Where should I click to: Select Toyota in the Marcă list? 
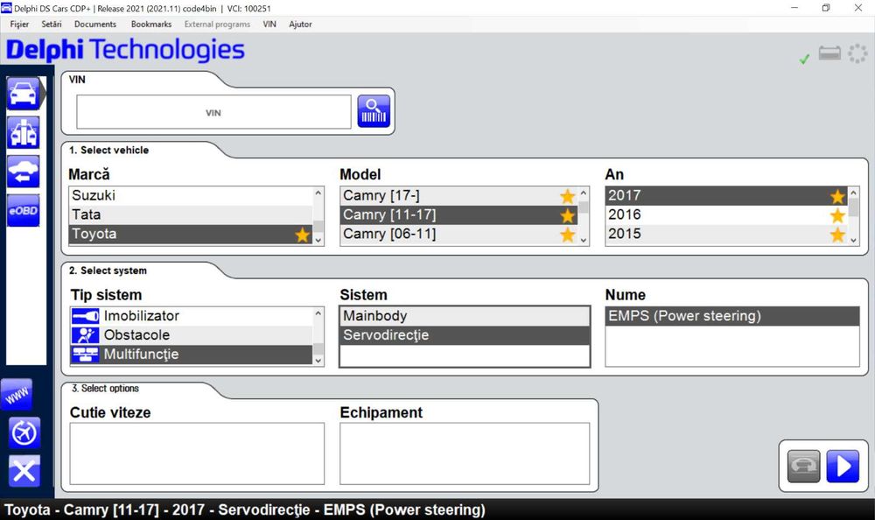[x=191, y=234]
